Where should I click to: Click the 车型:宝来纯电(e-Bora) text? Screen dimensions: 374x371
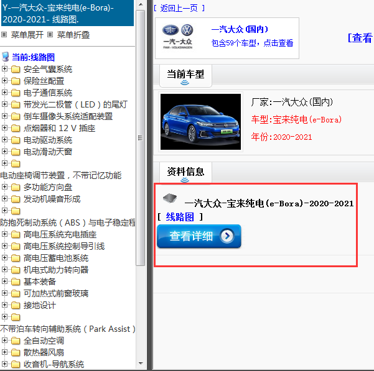click(x=296, y=119)
